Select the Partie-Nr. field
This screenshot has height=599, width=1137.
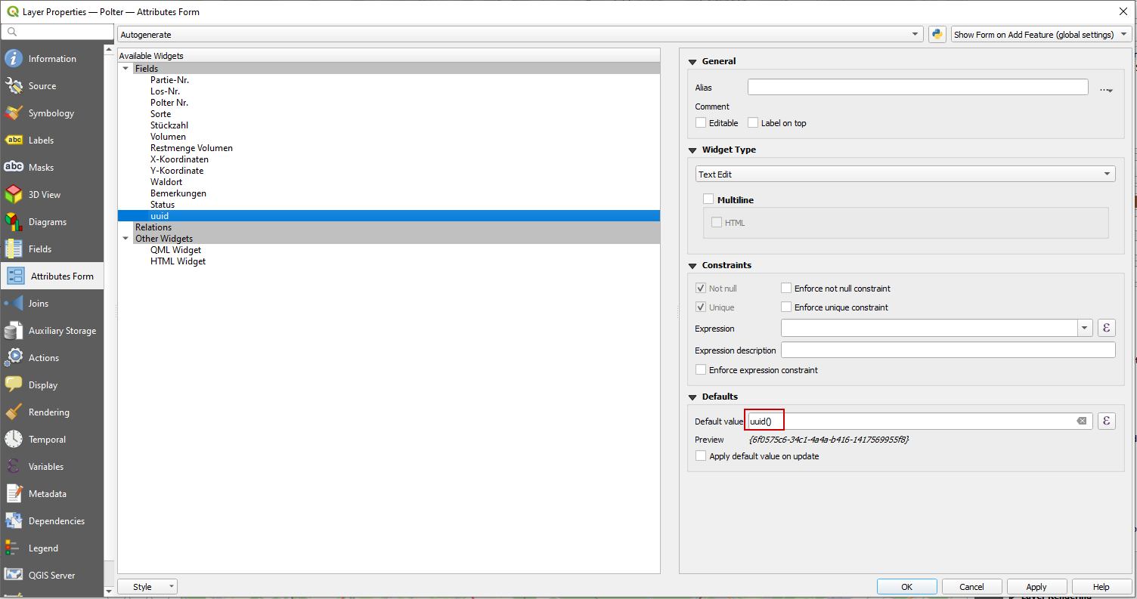169,80
